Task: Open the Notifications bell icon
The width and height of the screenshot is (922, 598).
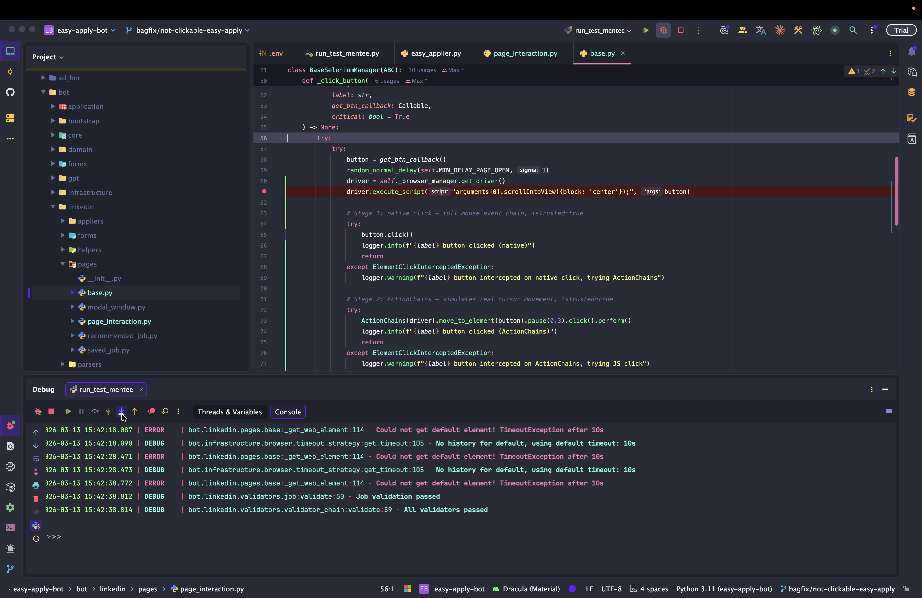Action: (911, 51)
